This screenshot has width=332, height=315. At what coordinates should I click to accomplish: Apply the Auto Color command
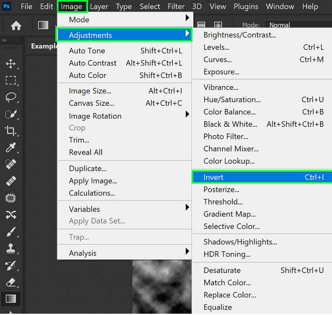[x=125, y=75]
